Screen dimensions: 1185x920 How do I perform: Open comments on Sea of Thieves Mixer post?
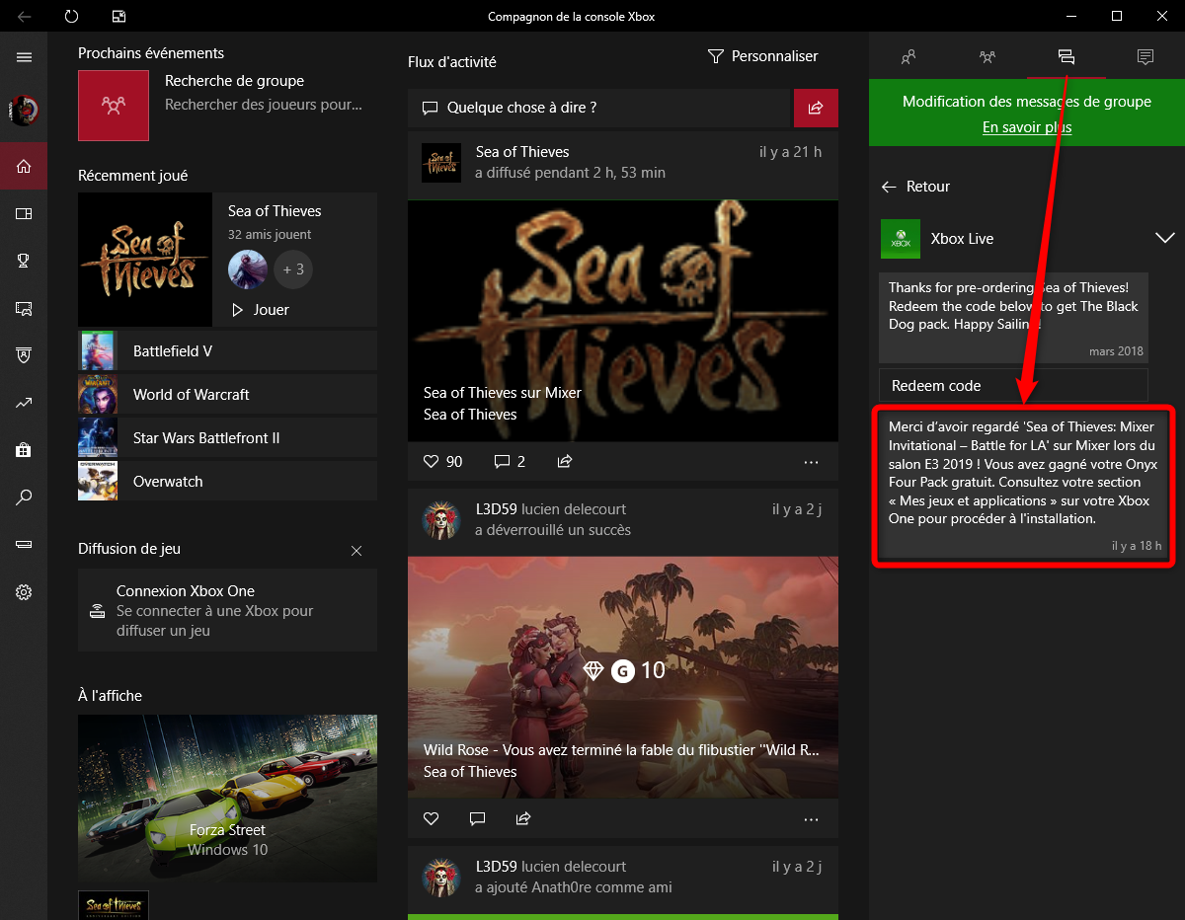502,461
